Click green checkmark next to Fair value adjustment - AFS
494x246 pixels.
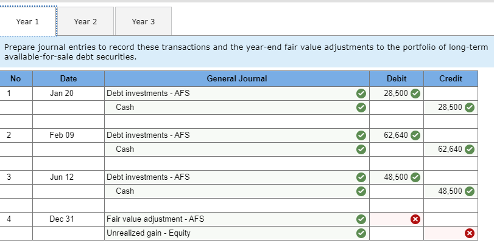[x=361, y=219]
